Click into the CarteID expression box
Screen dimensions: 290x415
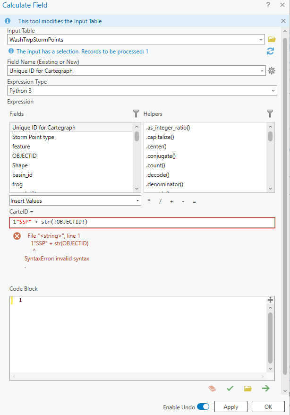tap(142, 222)
